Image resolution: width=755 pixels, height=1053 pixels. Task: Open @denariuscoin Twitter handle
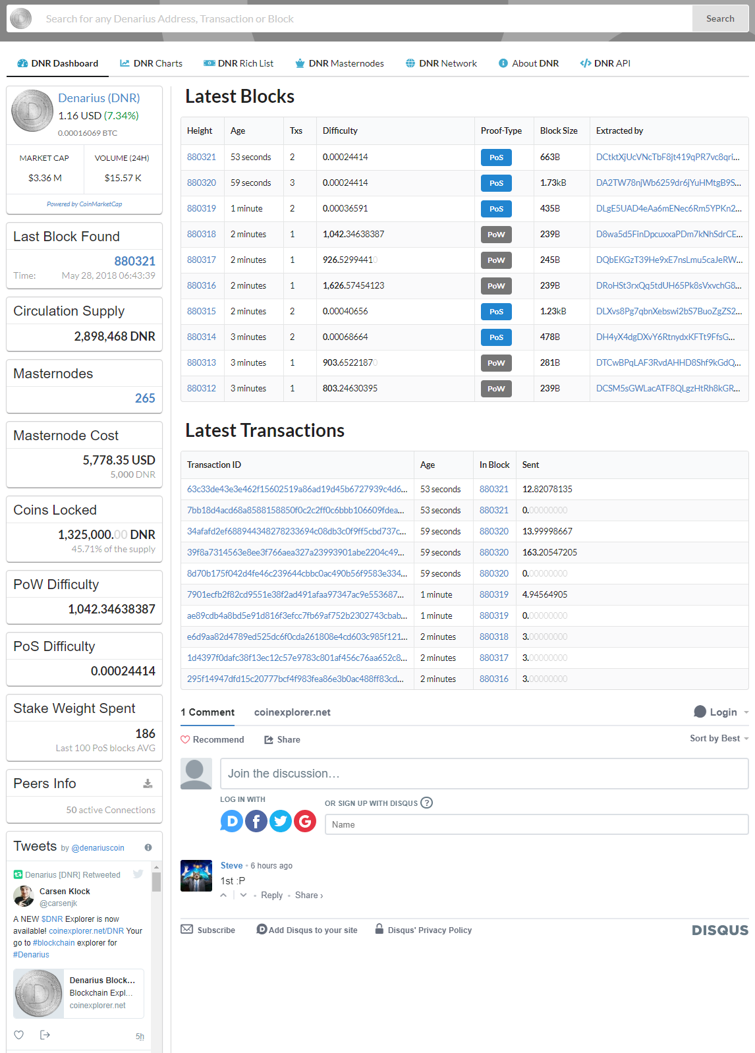[98, 848]
